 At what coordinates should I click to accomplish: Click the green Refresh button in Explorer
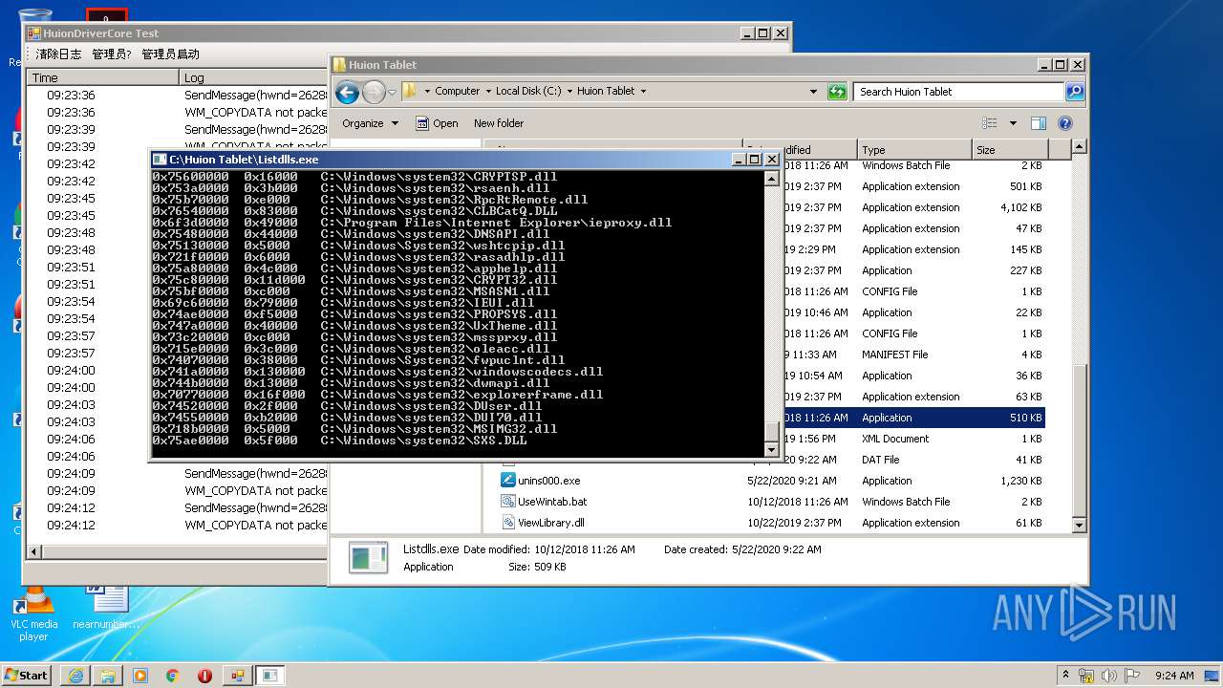(x=837, y=92)
